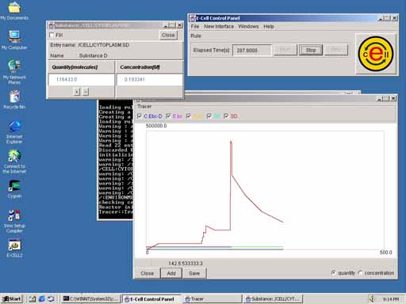Open the New Interface menu

[x=219, y=26]
